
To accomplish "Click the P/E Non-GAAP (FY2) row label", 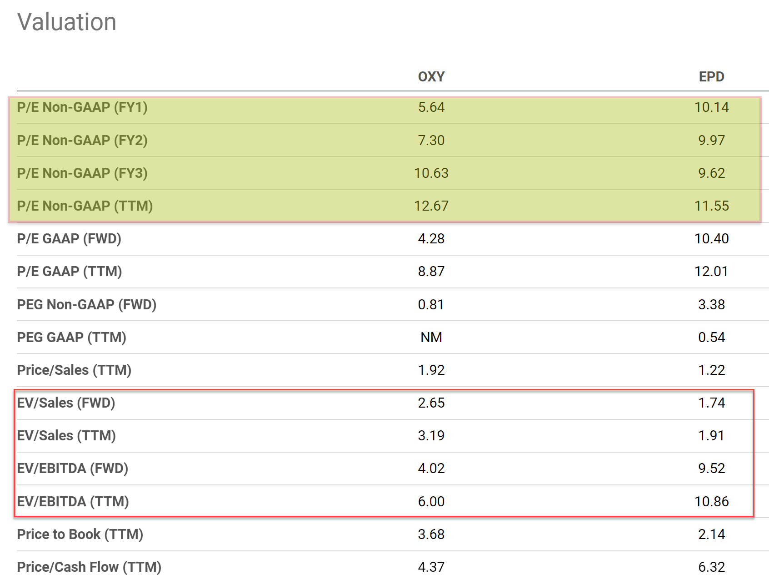I will coord(82,140).
